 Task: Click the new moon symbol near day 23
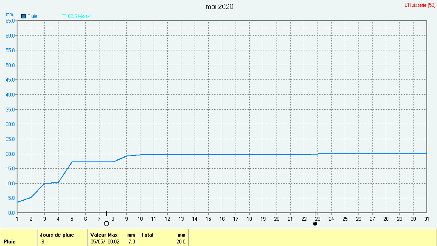pos(315,223)
